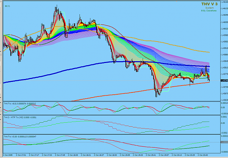Click the 2 Oct 20:13 time label
The height and width of the screenshot is (158, 228).
177,155
